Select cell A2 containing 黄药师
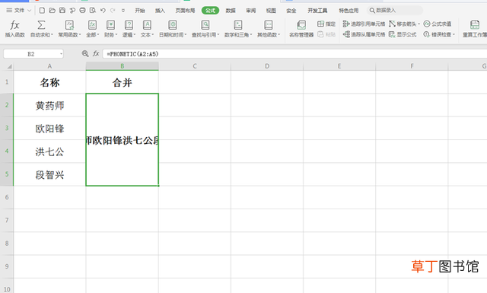The width and height of the screenshot is (487, 293). click(49, 105)
